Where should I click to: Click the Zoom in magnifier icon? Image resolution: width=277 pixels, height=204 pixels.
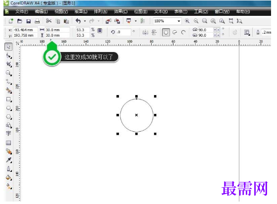(x=187, y=21)
